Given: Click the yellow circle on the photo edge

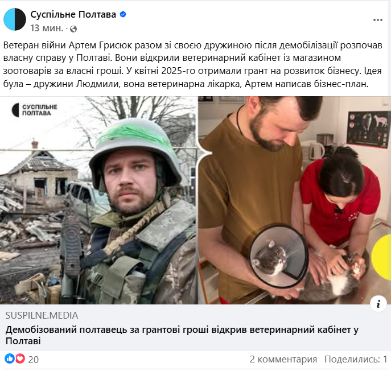Looking at the screenshot, I should (381, 255).
